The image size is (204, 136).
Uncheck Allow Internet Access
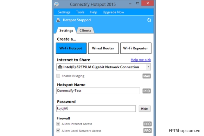(58, 124)
